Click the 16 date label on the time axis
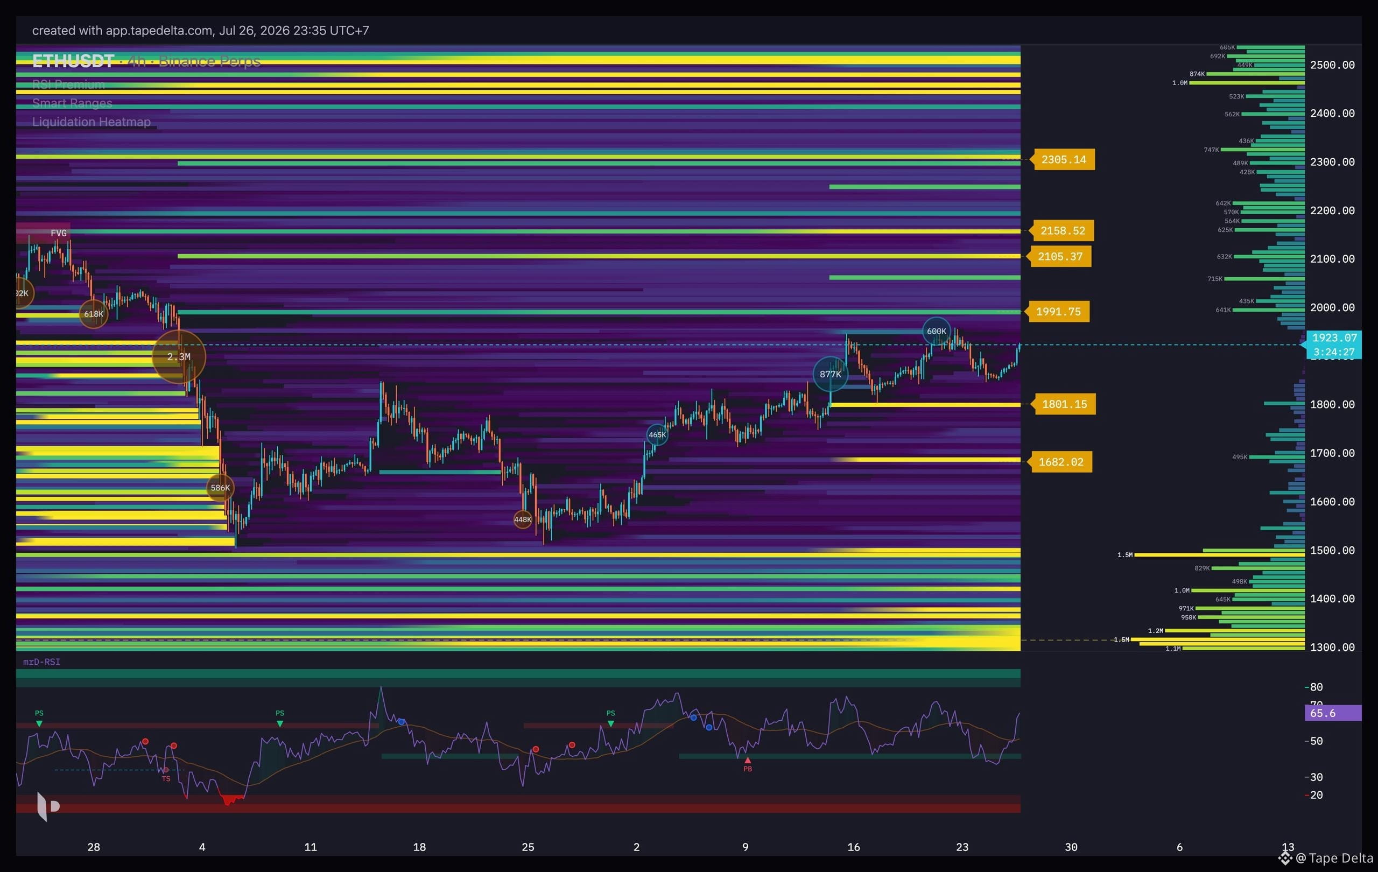This screenshot has height=872, width=1378. coord(853,847)
